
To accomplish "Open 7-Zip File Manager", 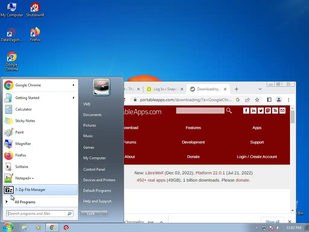I will coord(40,190).
